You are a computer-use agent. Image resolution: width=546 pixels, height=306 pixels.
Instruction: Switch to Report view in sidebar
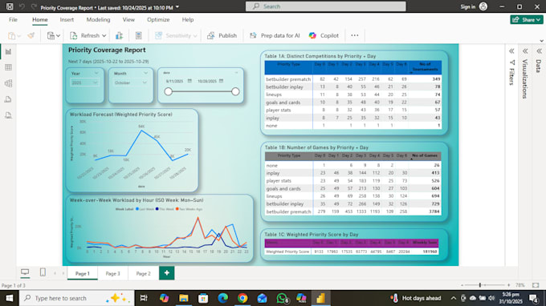(8, 52)
